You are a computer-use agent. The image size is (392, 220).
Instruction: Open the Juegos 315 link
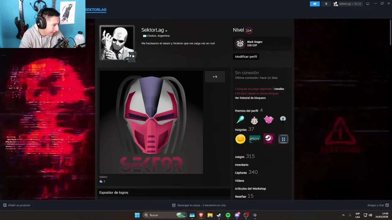[245, 156]
